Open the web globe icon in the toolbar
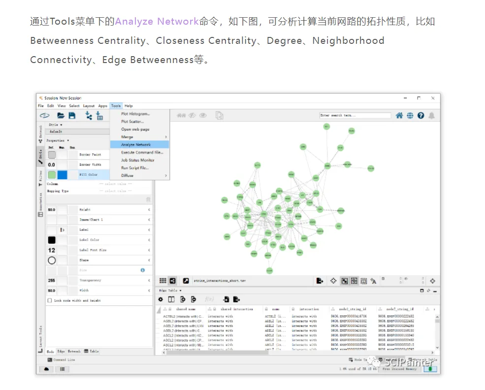 410,115
